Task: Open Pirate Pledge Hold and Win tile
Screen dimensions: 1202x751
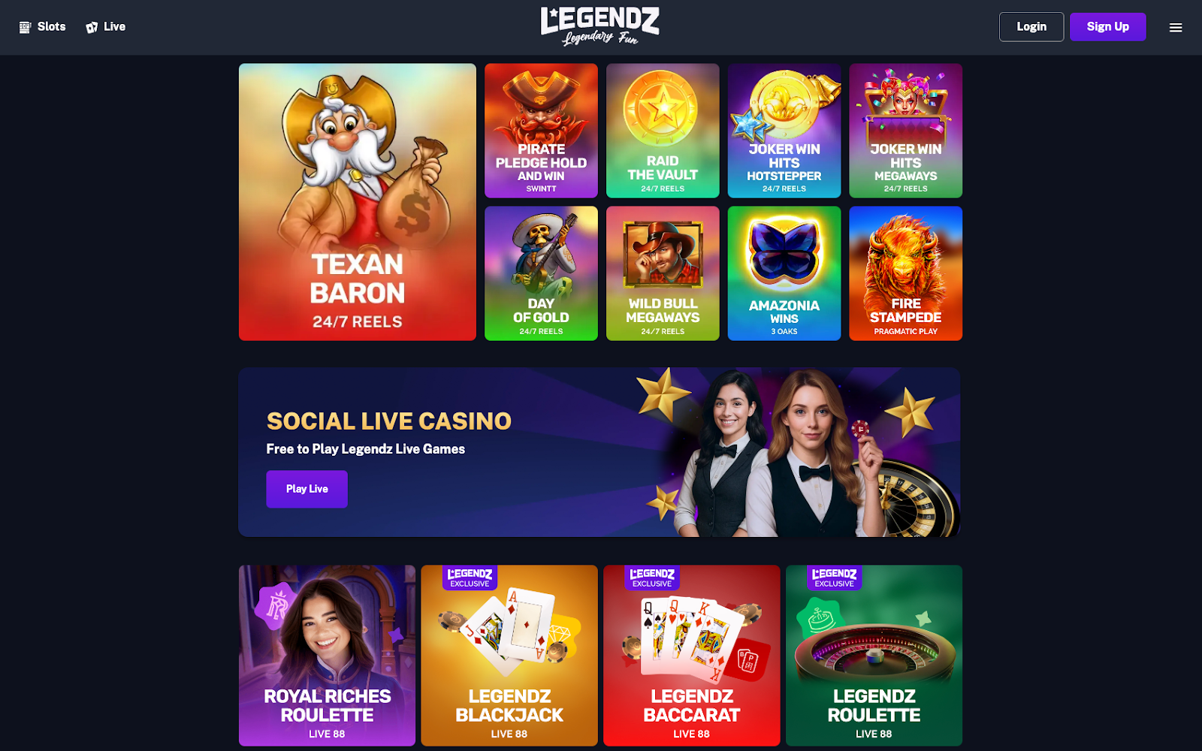Action: (541, 131)
